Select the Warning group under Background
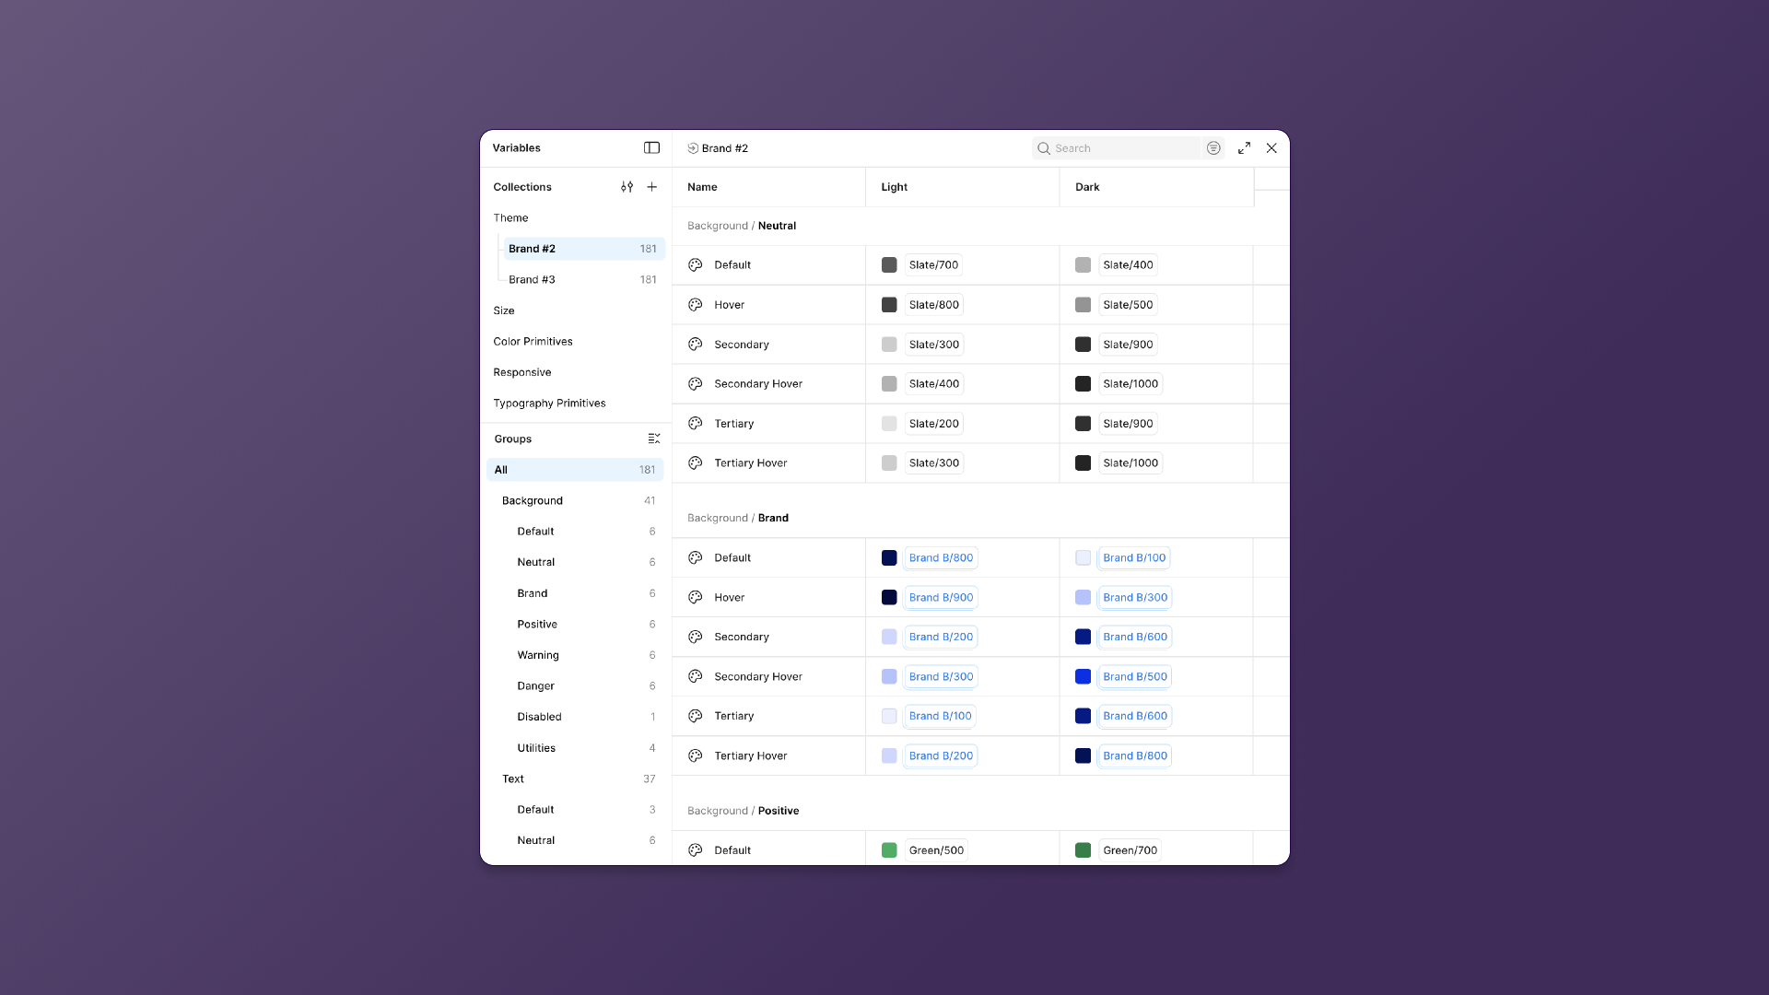The height and width of the screenshot is (995, 1769). coord(538,655)
